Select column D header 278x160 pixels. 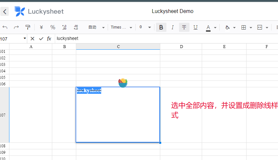[181, 47]
